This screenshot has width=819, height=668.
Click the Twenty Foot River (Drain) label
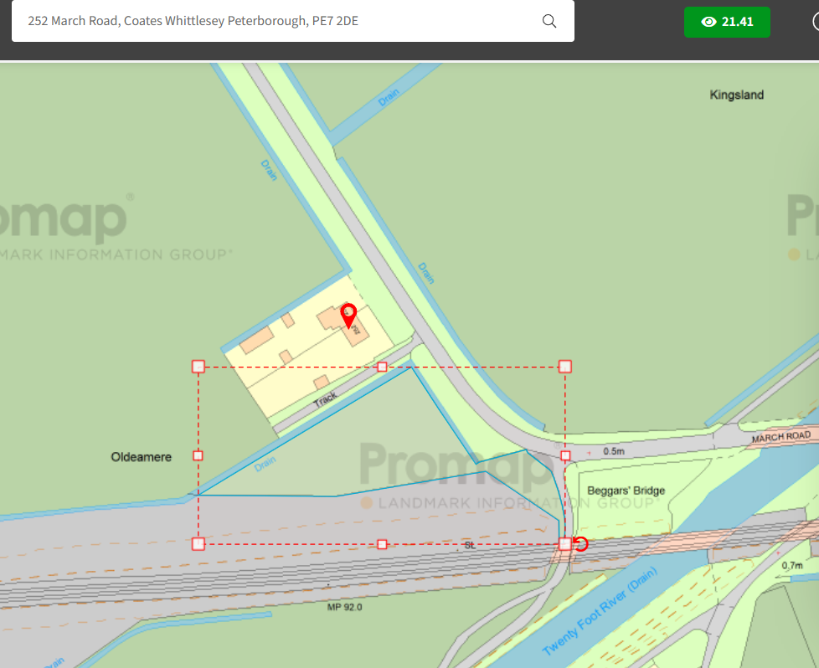pos(600,611)
